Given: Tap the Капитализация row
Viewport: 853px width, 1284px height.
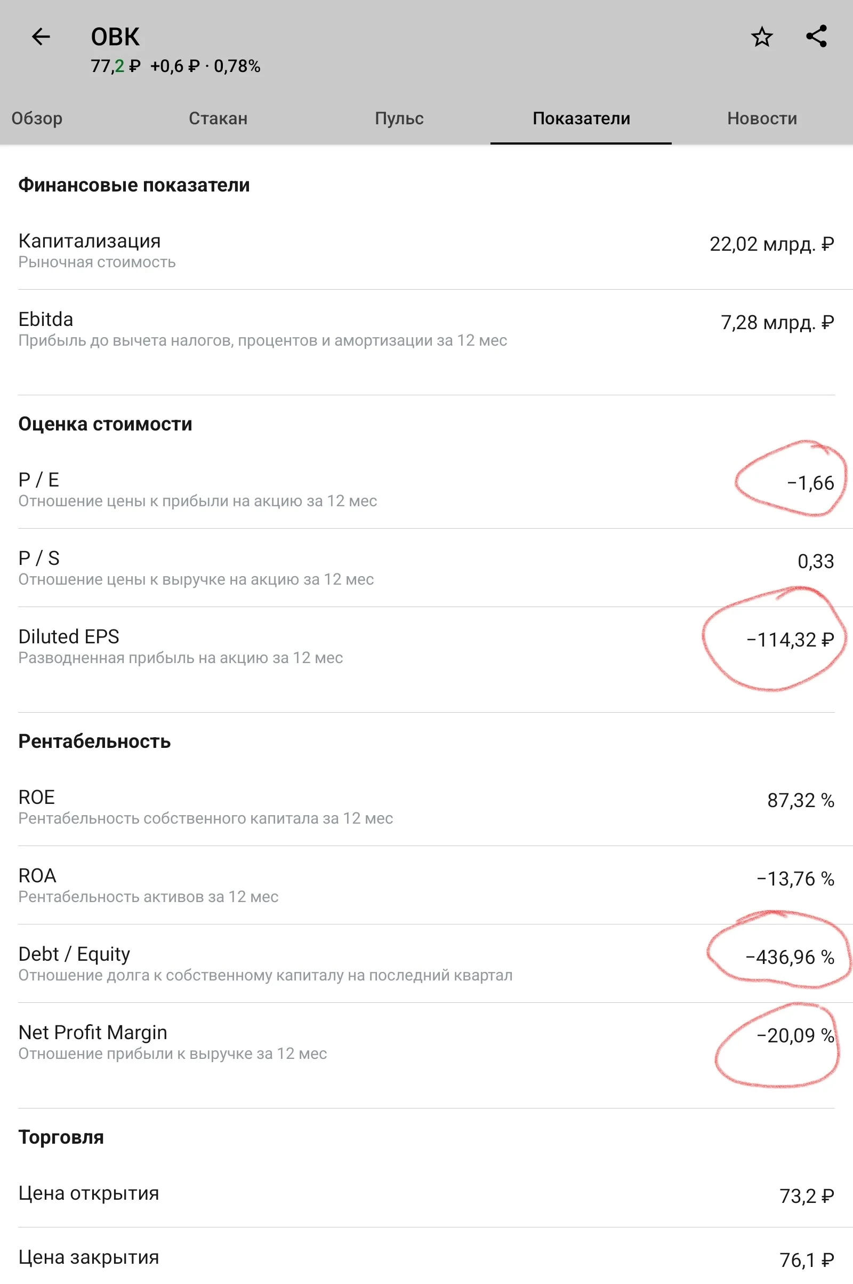Looking at the screenshot, I should click(426, 251).
